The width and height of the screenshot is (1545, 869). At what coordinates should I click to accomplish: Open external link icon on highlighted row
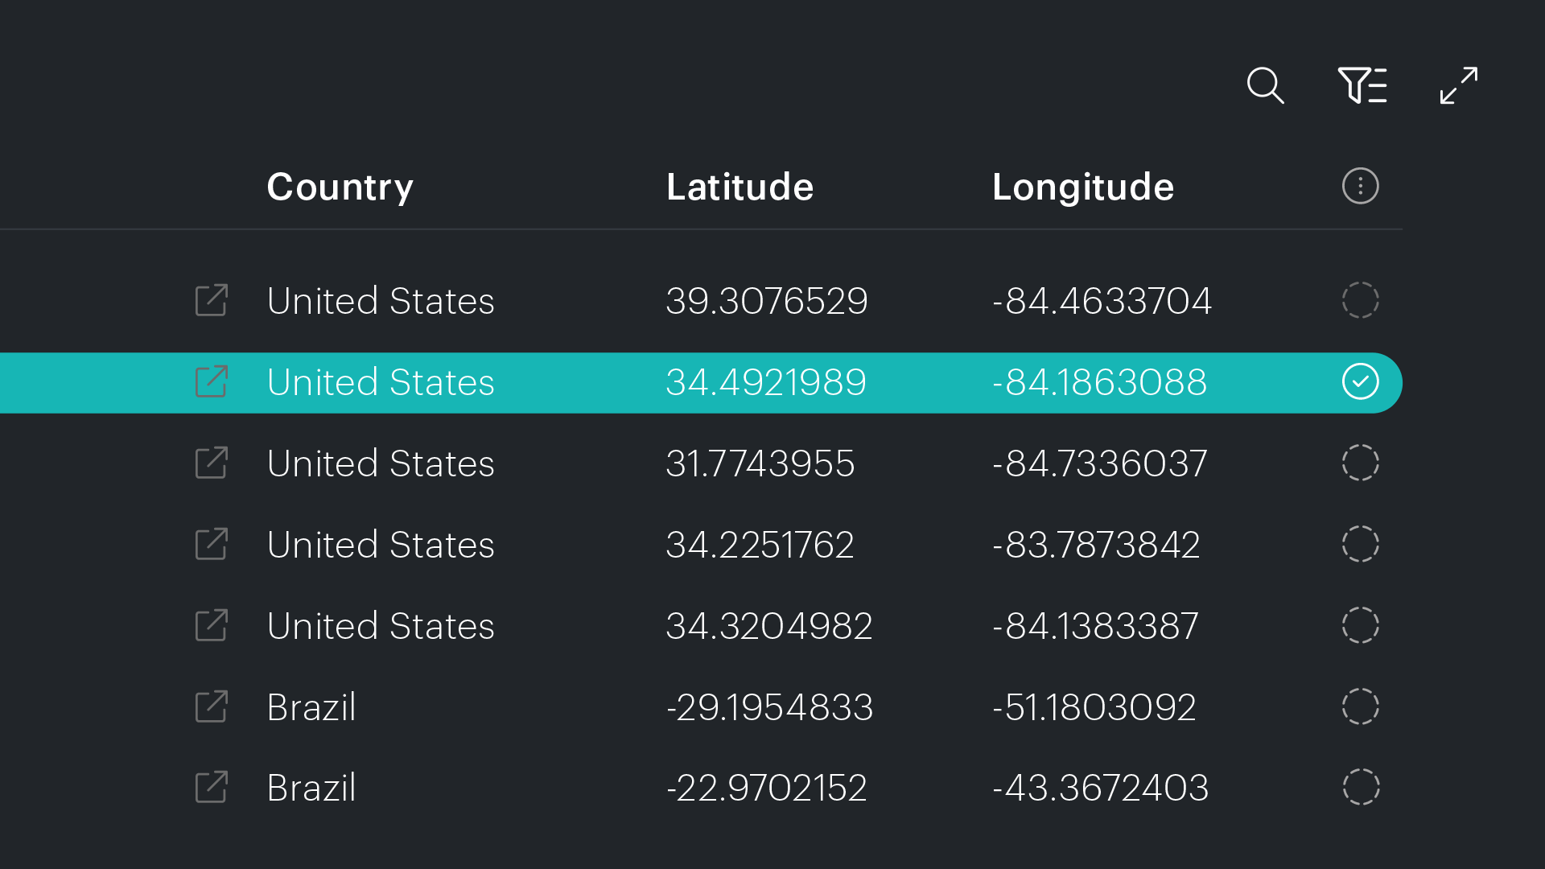tap(212, 381)
